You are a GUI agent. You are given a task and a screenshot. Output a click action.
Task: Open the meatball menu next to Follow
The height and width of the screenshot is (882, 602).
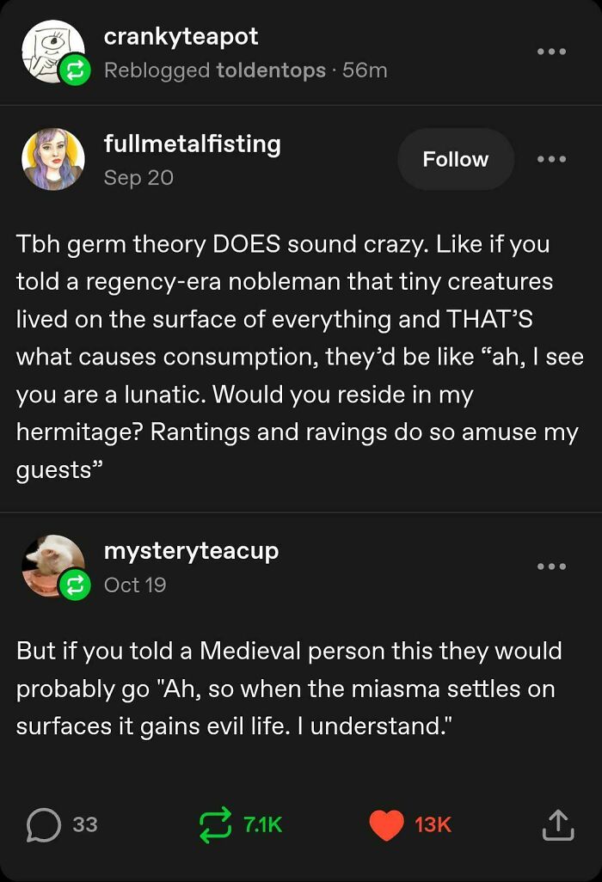tap(550, 159)
